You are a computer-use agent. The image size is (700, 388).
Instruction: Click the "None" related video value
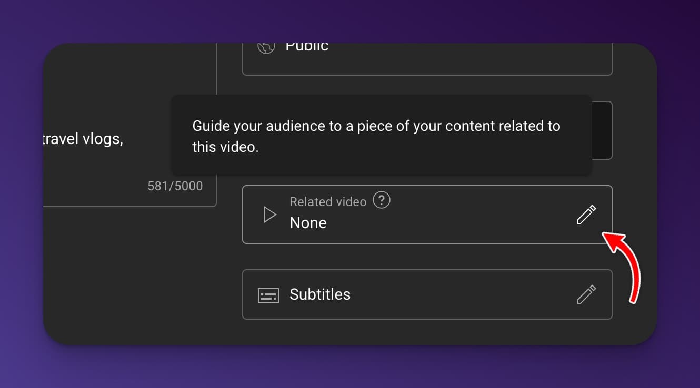pos(308,223)
